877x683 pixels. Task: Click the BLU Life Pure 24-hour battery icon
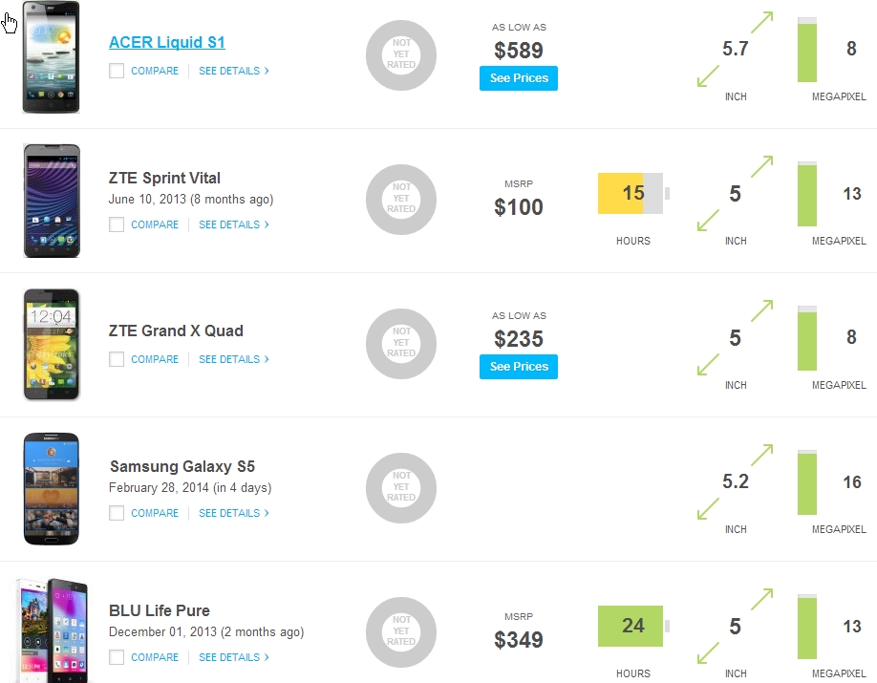632,626
